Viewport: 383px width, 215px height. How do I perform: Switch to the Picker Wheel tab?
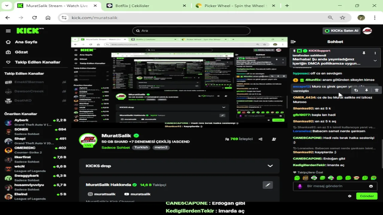(x=235, y=6)
